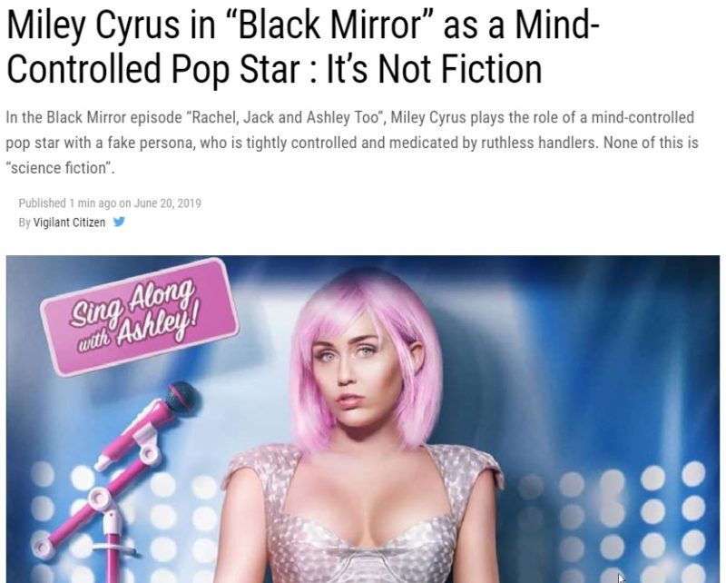Click the article summary paragraph

pos(352,143)
